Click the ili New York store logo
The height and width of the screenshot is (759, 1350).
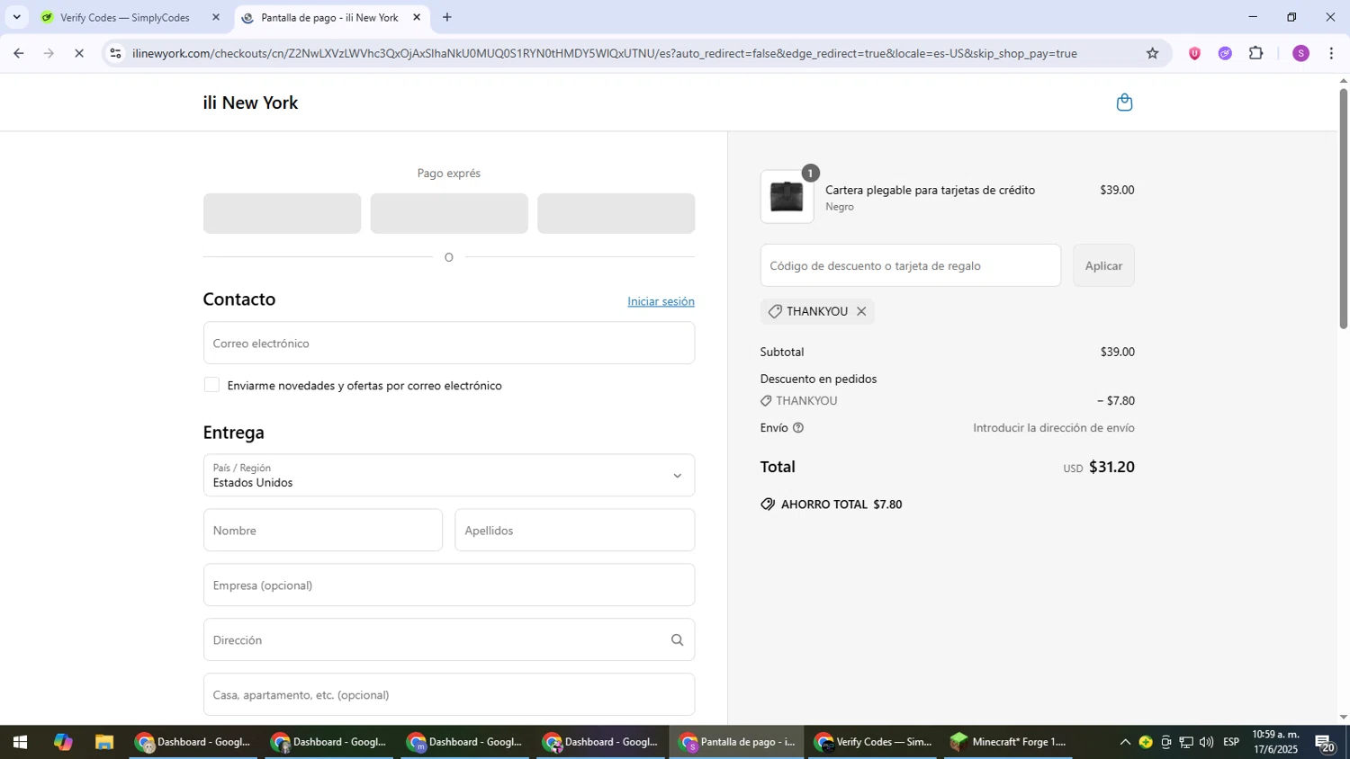(250, 103)
